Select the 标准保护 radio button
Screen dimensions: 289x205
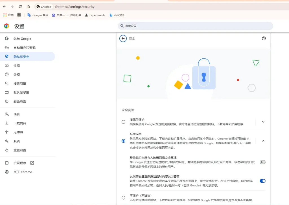point(124,141)
